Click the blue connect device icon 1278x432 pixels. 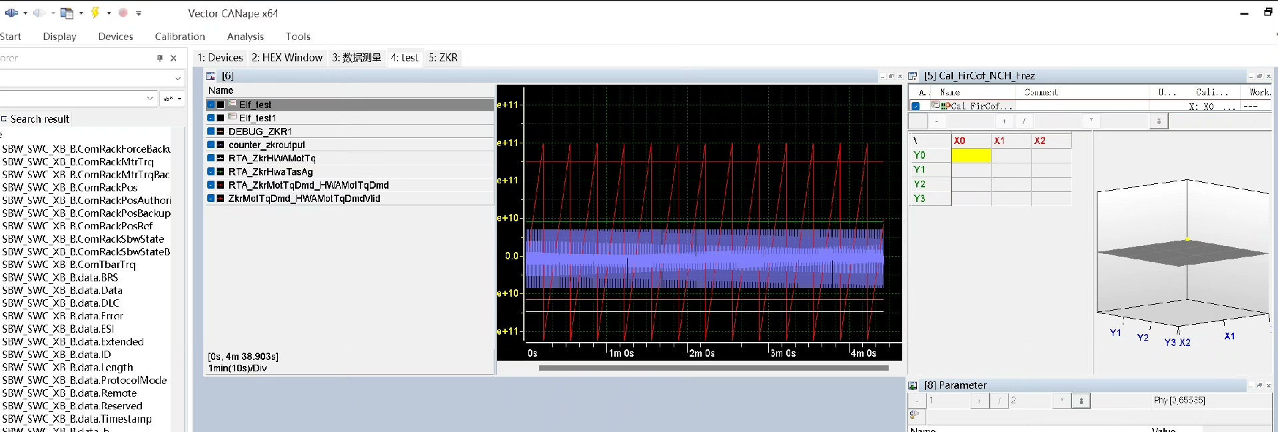(11, 13)
